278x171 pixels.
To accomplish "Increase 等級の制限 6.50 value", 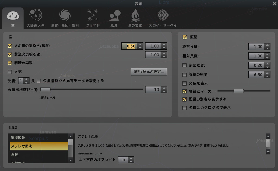I will pos(267,73).
